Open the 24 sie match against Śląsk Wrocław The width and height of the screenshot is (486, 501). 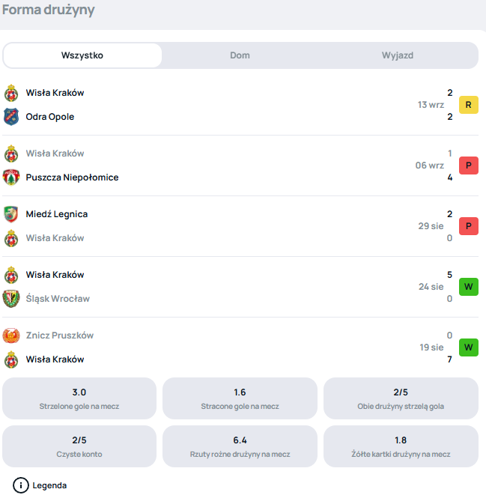point(240,287)
